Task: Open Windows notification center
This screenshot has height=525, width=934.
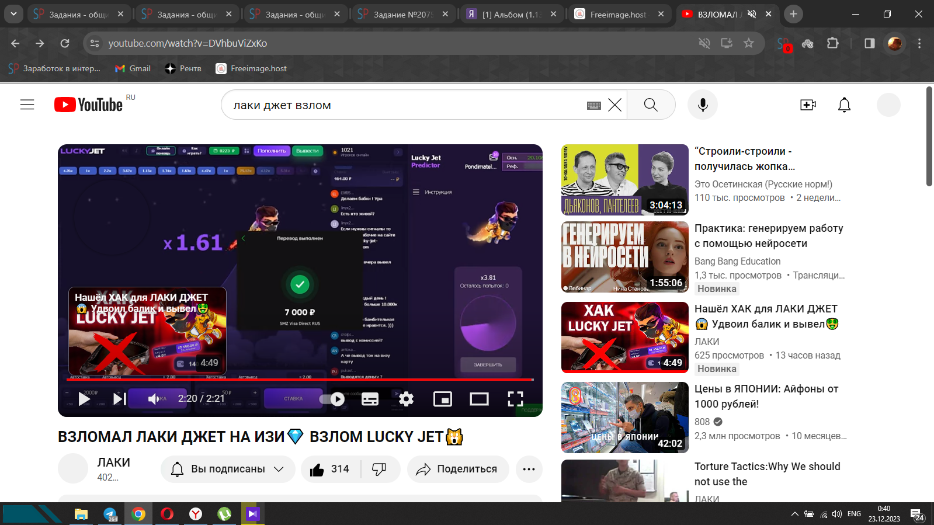Action: coord(917,514)
